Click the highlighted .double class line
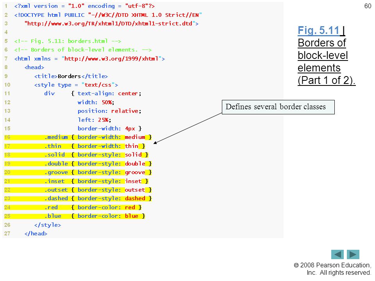The image size is (375, 281). click(78, 164)
